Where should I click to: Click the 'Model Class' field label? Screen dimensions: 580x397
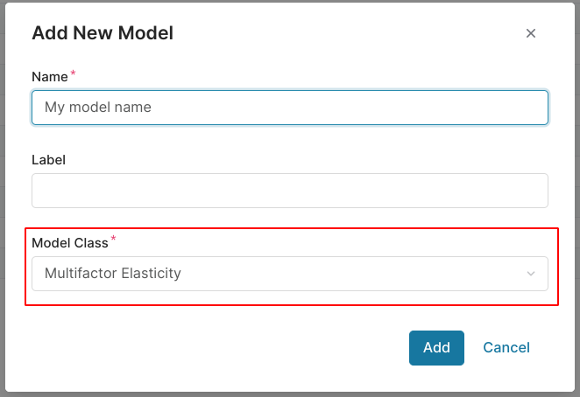(x=70, y=243)
